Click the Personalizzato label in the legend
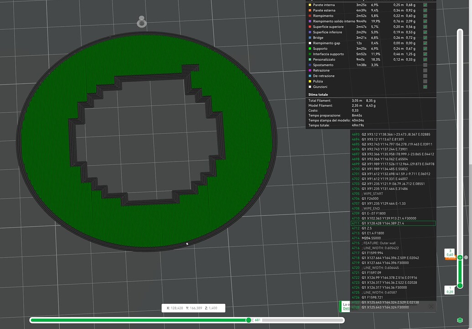Image resolution: width=472 pixels, height=329 pixels. click(325, 59)
